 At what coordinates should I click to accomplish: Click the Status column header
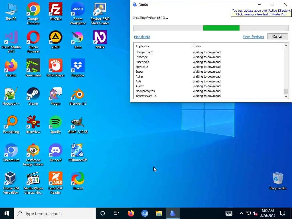(x=197, y=46)
